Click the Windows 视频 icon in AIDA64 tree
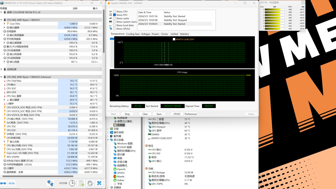This screenshot has height=189, width=336. (x=115, y=143)
